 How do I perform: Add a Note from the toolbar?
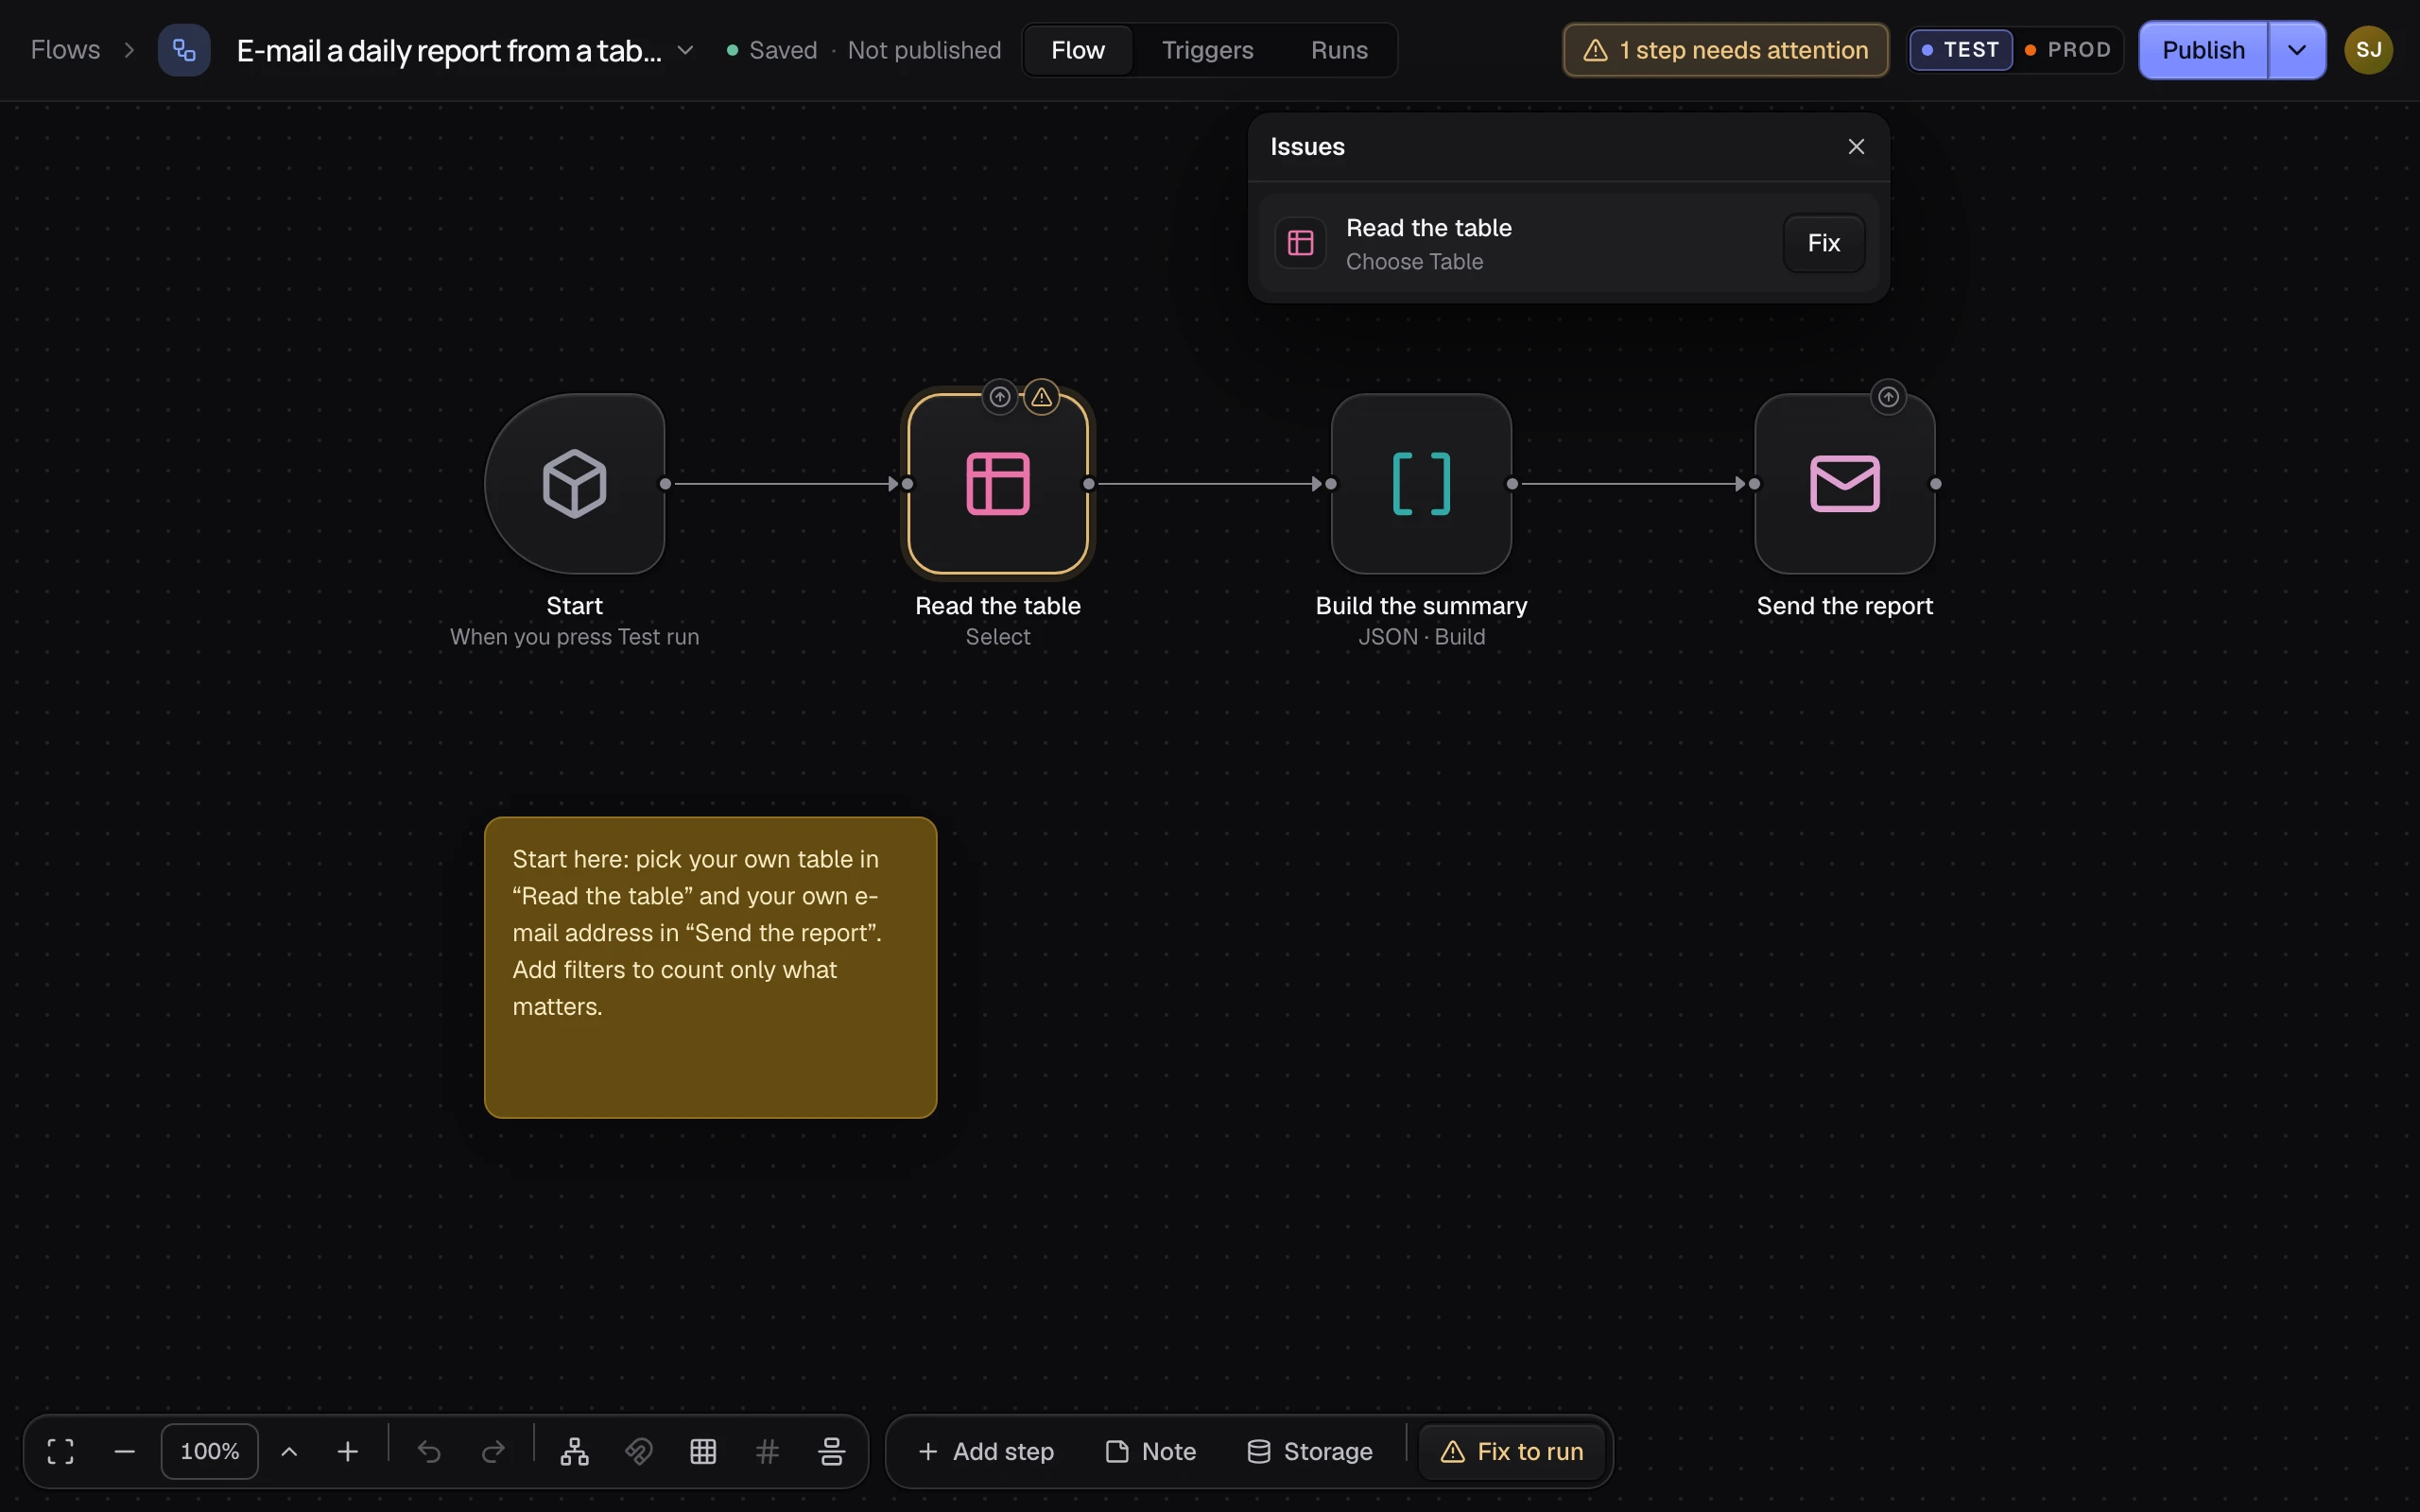click(1151, 1451)
